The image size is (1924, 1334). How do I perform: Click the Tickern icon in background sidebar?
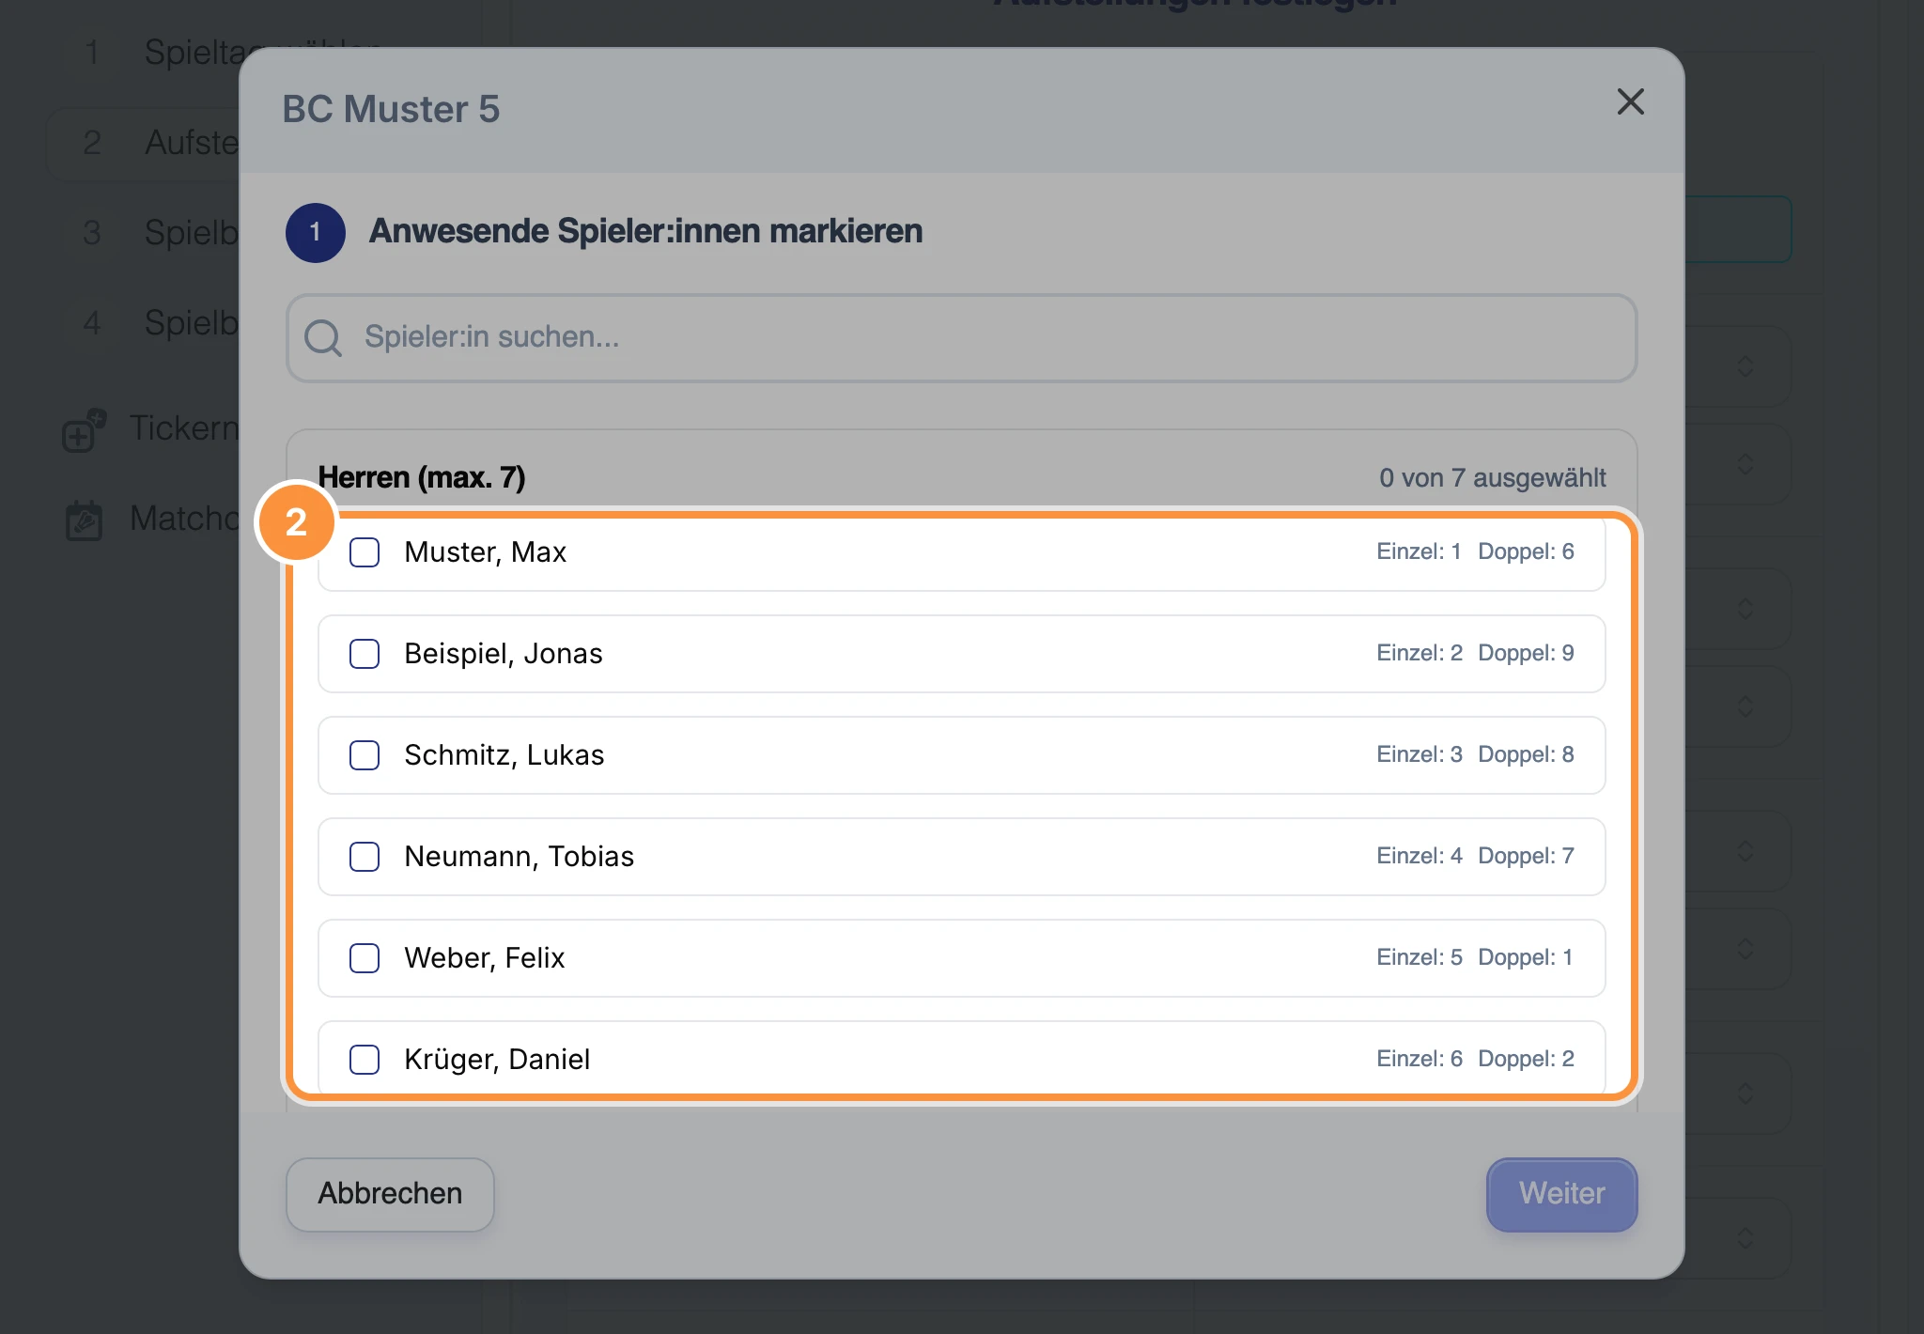tap(84, 430)
